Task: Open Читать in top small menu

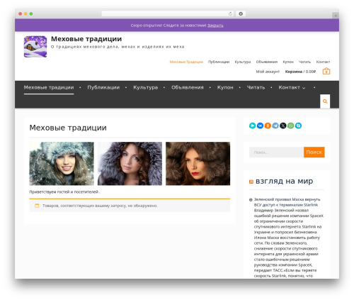Action: click(x=304, y=62)
